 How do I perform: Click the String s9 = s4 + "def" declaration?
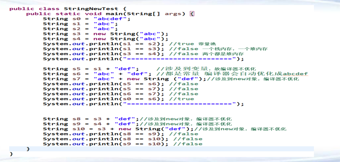click(x=91, y=124)
